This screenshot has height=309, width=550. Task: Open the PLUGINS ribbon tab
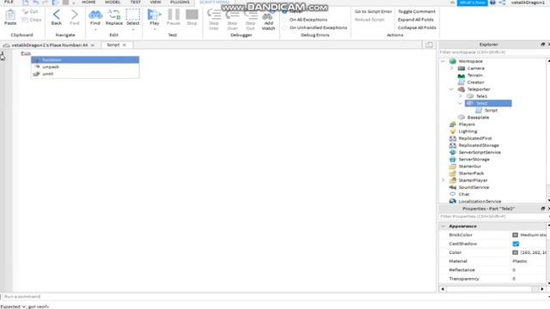180,2
